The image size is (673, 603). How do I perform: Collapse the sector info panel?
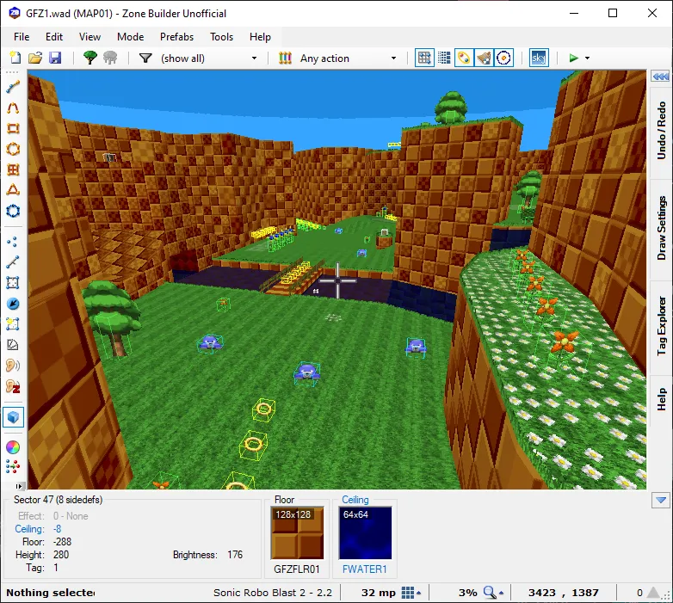pos(661,500)
